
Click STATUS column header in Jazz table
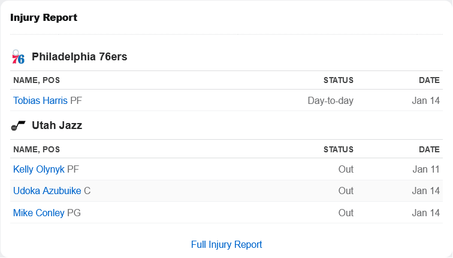tap(339, 149)
